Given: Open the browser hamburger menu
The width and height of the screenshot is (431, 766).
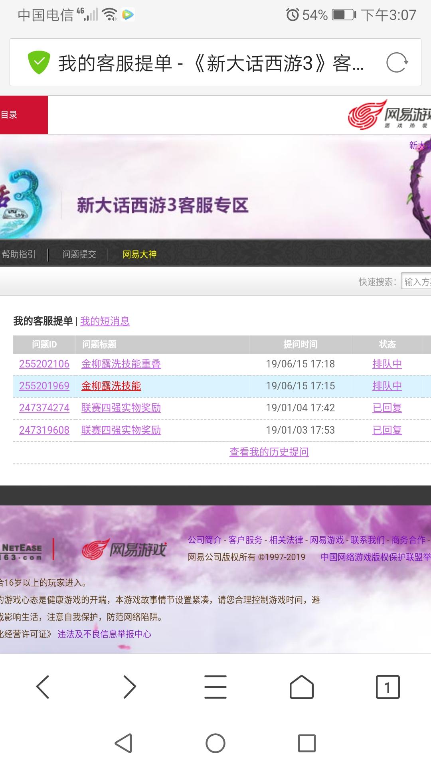Looking at the screenshot, I should pyautogui.click(x=215, y=687).
